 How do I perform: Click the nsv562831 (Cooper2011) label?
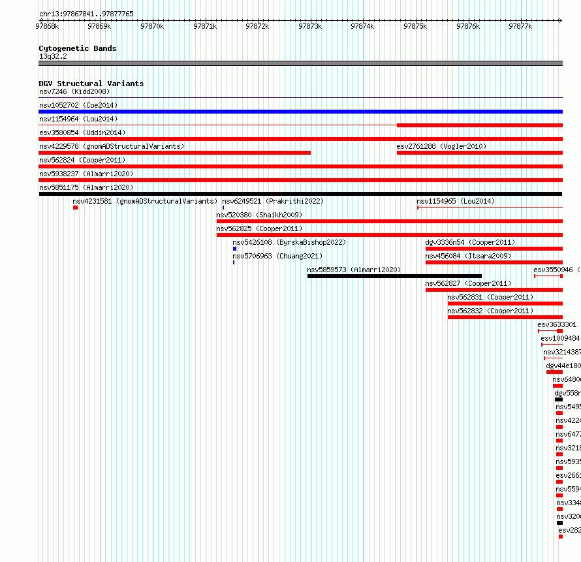490,297
